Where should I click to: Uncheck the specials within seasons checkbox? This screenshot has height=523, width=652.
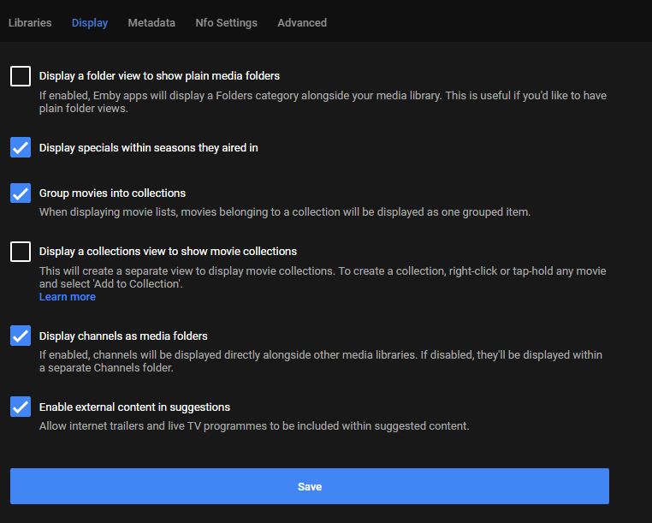click(x=21, y=148)
